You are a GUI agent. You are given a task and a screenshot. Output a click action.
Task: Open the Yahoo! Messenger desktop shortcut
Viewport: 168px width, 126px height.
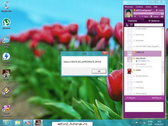(6, 111)
